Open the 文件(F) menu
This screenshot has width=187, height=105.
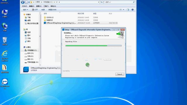(25, 6)
